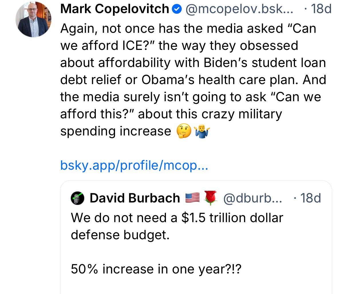Click "defense budget." line in quoted post

(120, 235)
